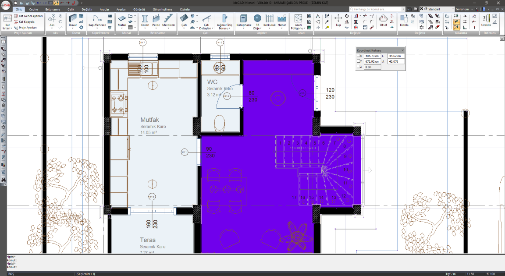This screenshot has width=505, height=276.
Task: Click the binoculars icon in left sidebar
Action: (x=3, y=180)
